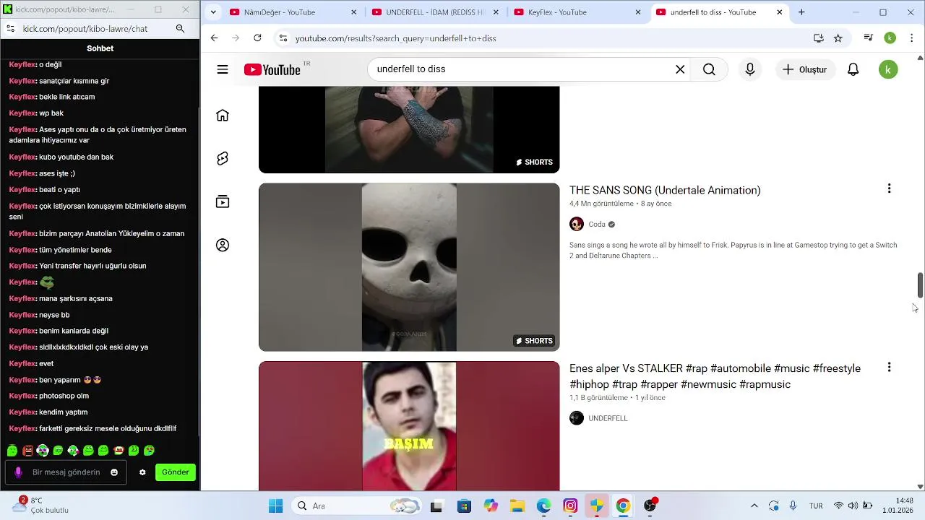Open options for THE SANS SONG video
The height and width of the screenshot is (520, 925).
click(x=889, y=188)
